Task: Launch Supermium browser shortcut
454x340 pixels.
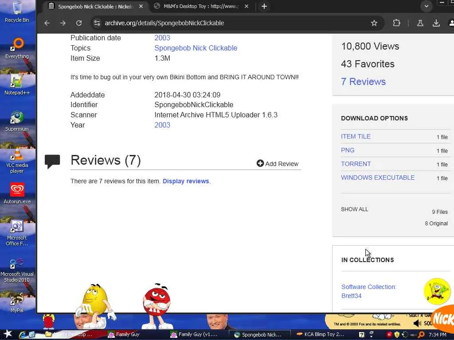Action: pyautogui.click(x=17, y=121)
